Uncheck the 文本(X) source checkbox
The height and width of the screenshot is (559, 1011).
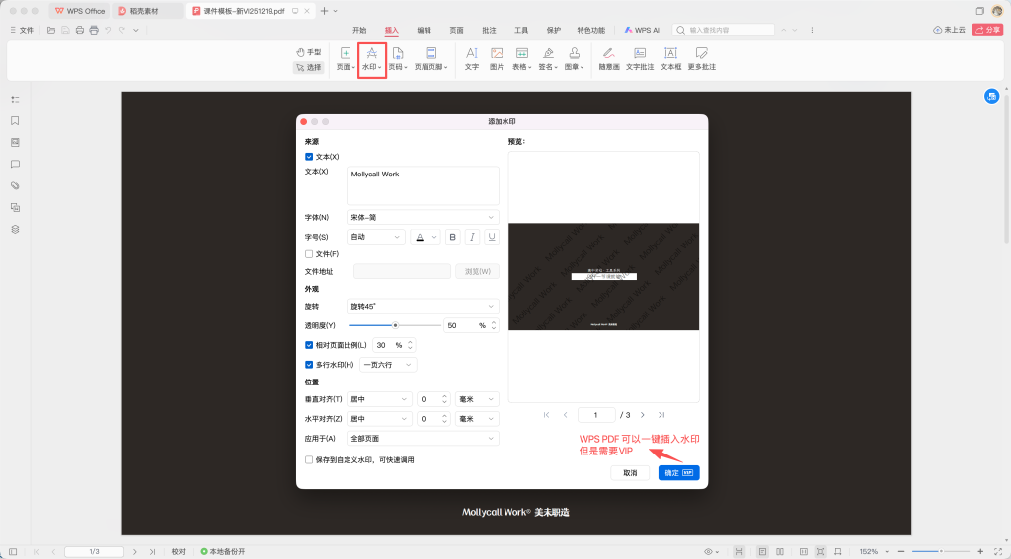(x=309, y=157)
